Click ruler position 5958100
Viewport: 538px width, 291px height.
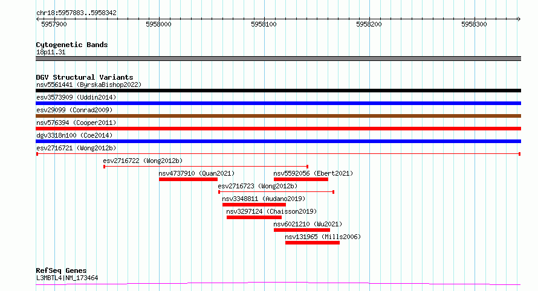264,24
